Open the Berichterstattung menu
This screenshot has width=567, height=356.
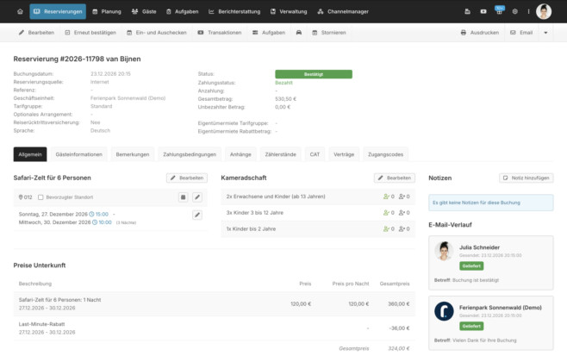(x=234, y=11)
